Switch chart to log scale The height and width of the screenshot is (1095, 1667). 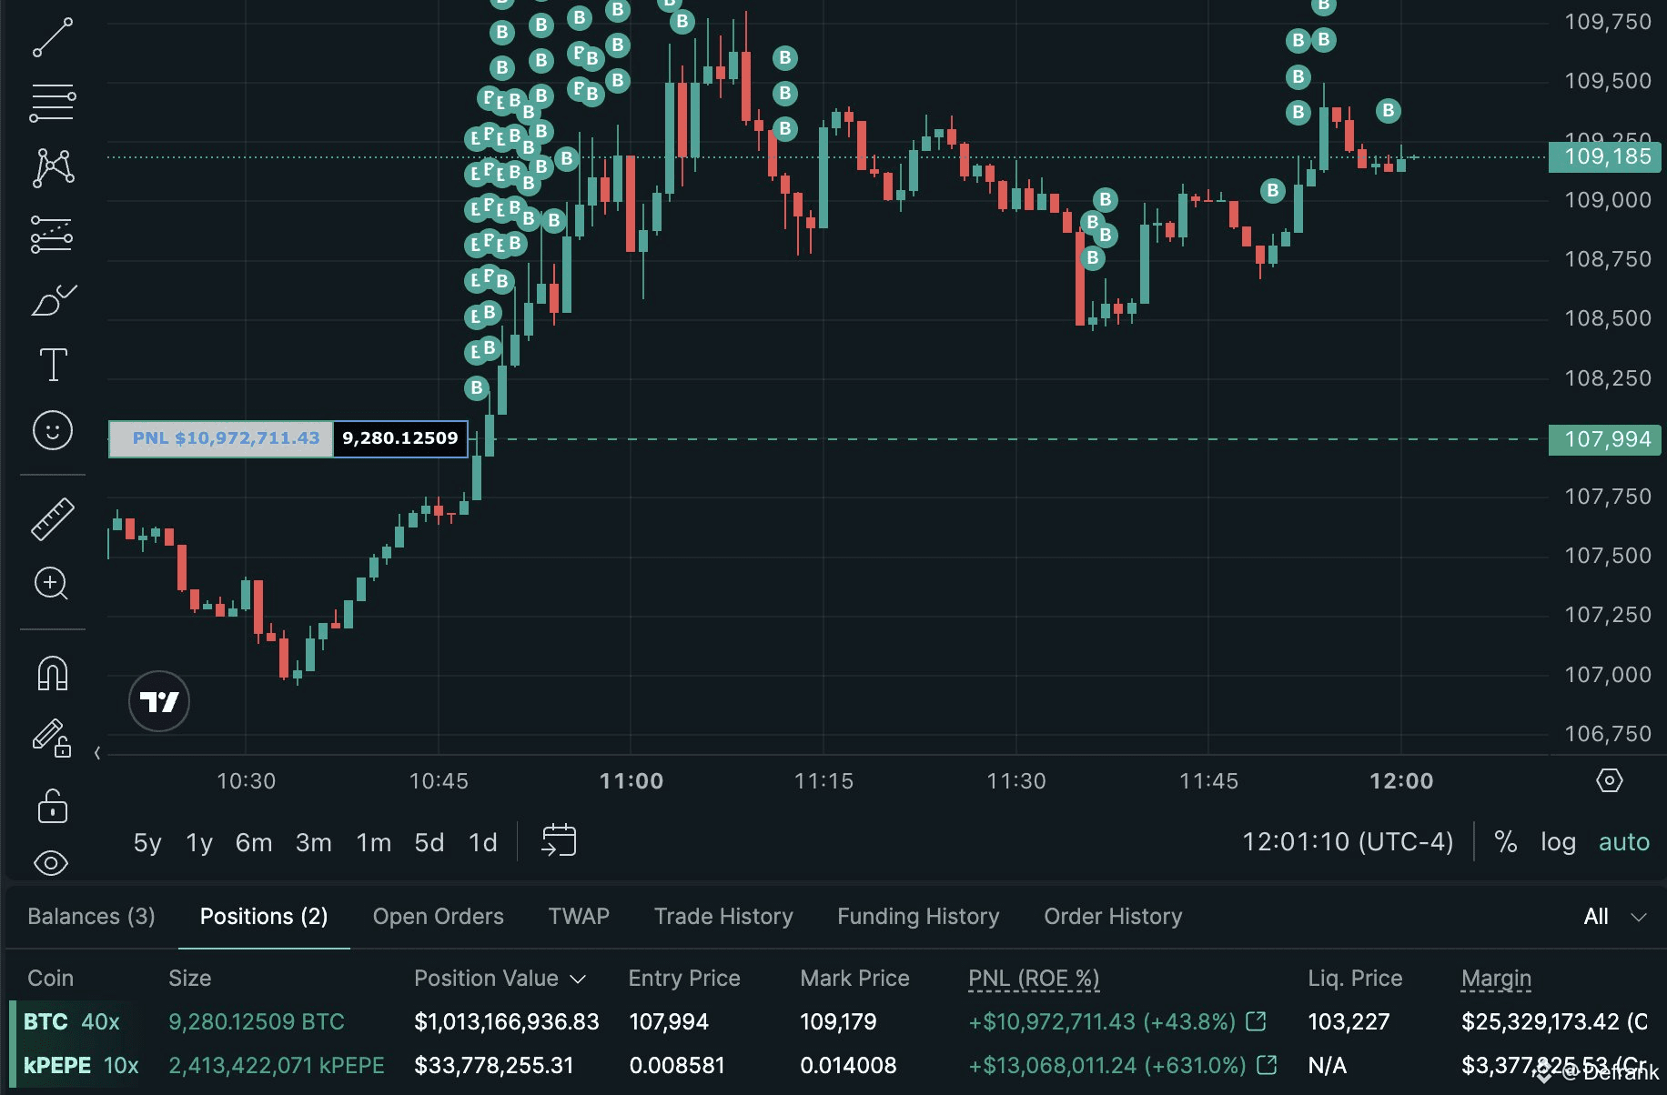point(1559,841)
